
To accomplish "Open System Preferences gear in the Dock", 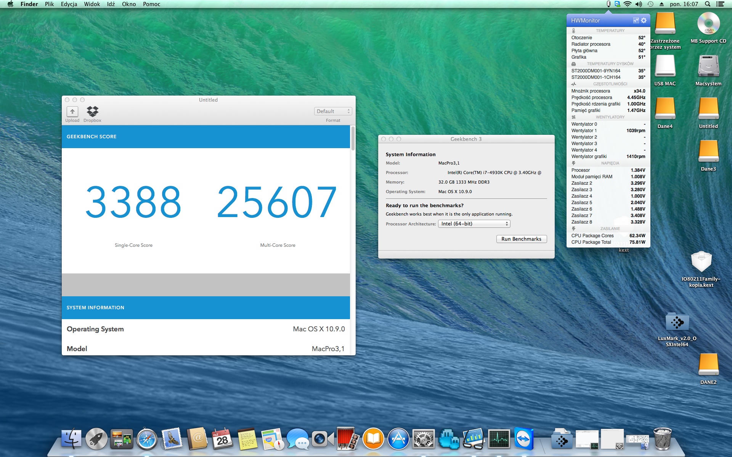I will (x=423, y=439).
